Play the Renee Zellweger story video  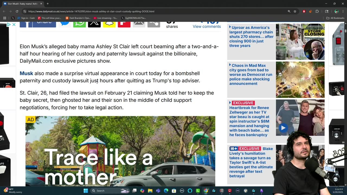click(x=283, y=128)
